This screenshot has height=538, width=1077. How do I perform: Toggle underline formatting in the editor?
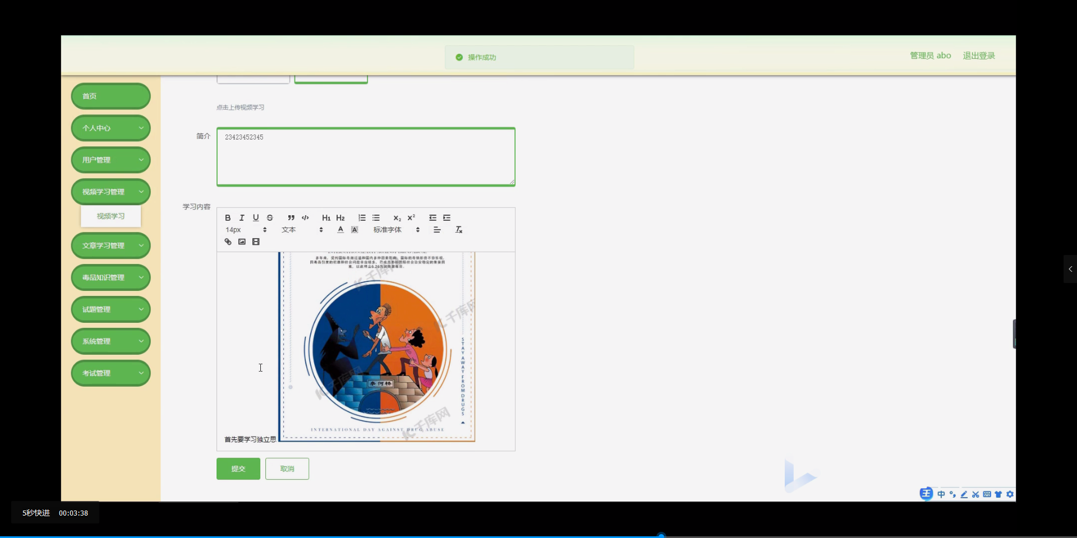[x=256, y=217]
